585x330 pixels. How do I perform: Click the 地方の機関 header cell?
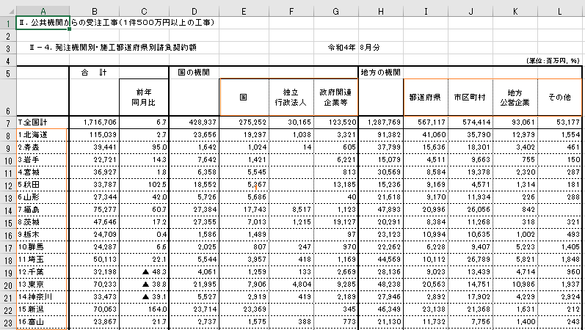click(380, 72)
